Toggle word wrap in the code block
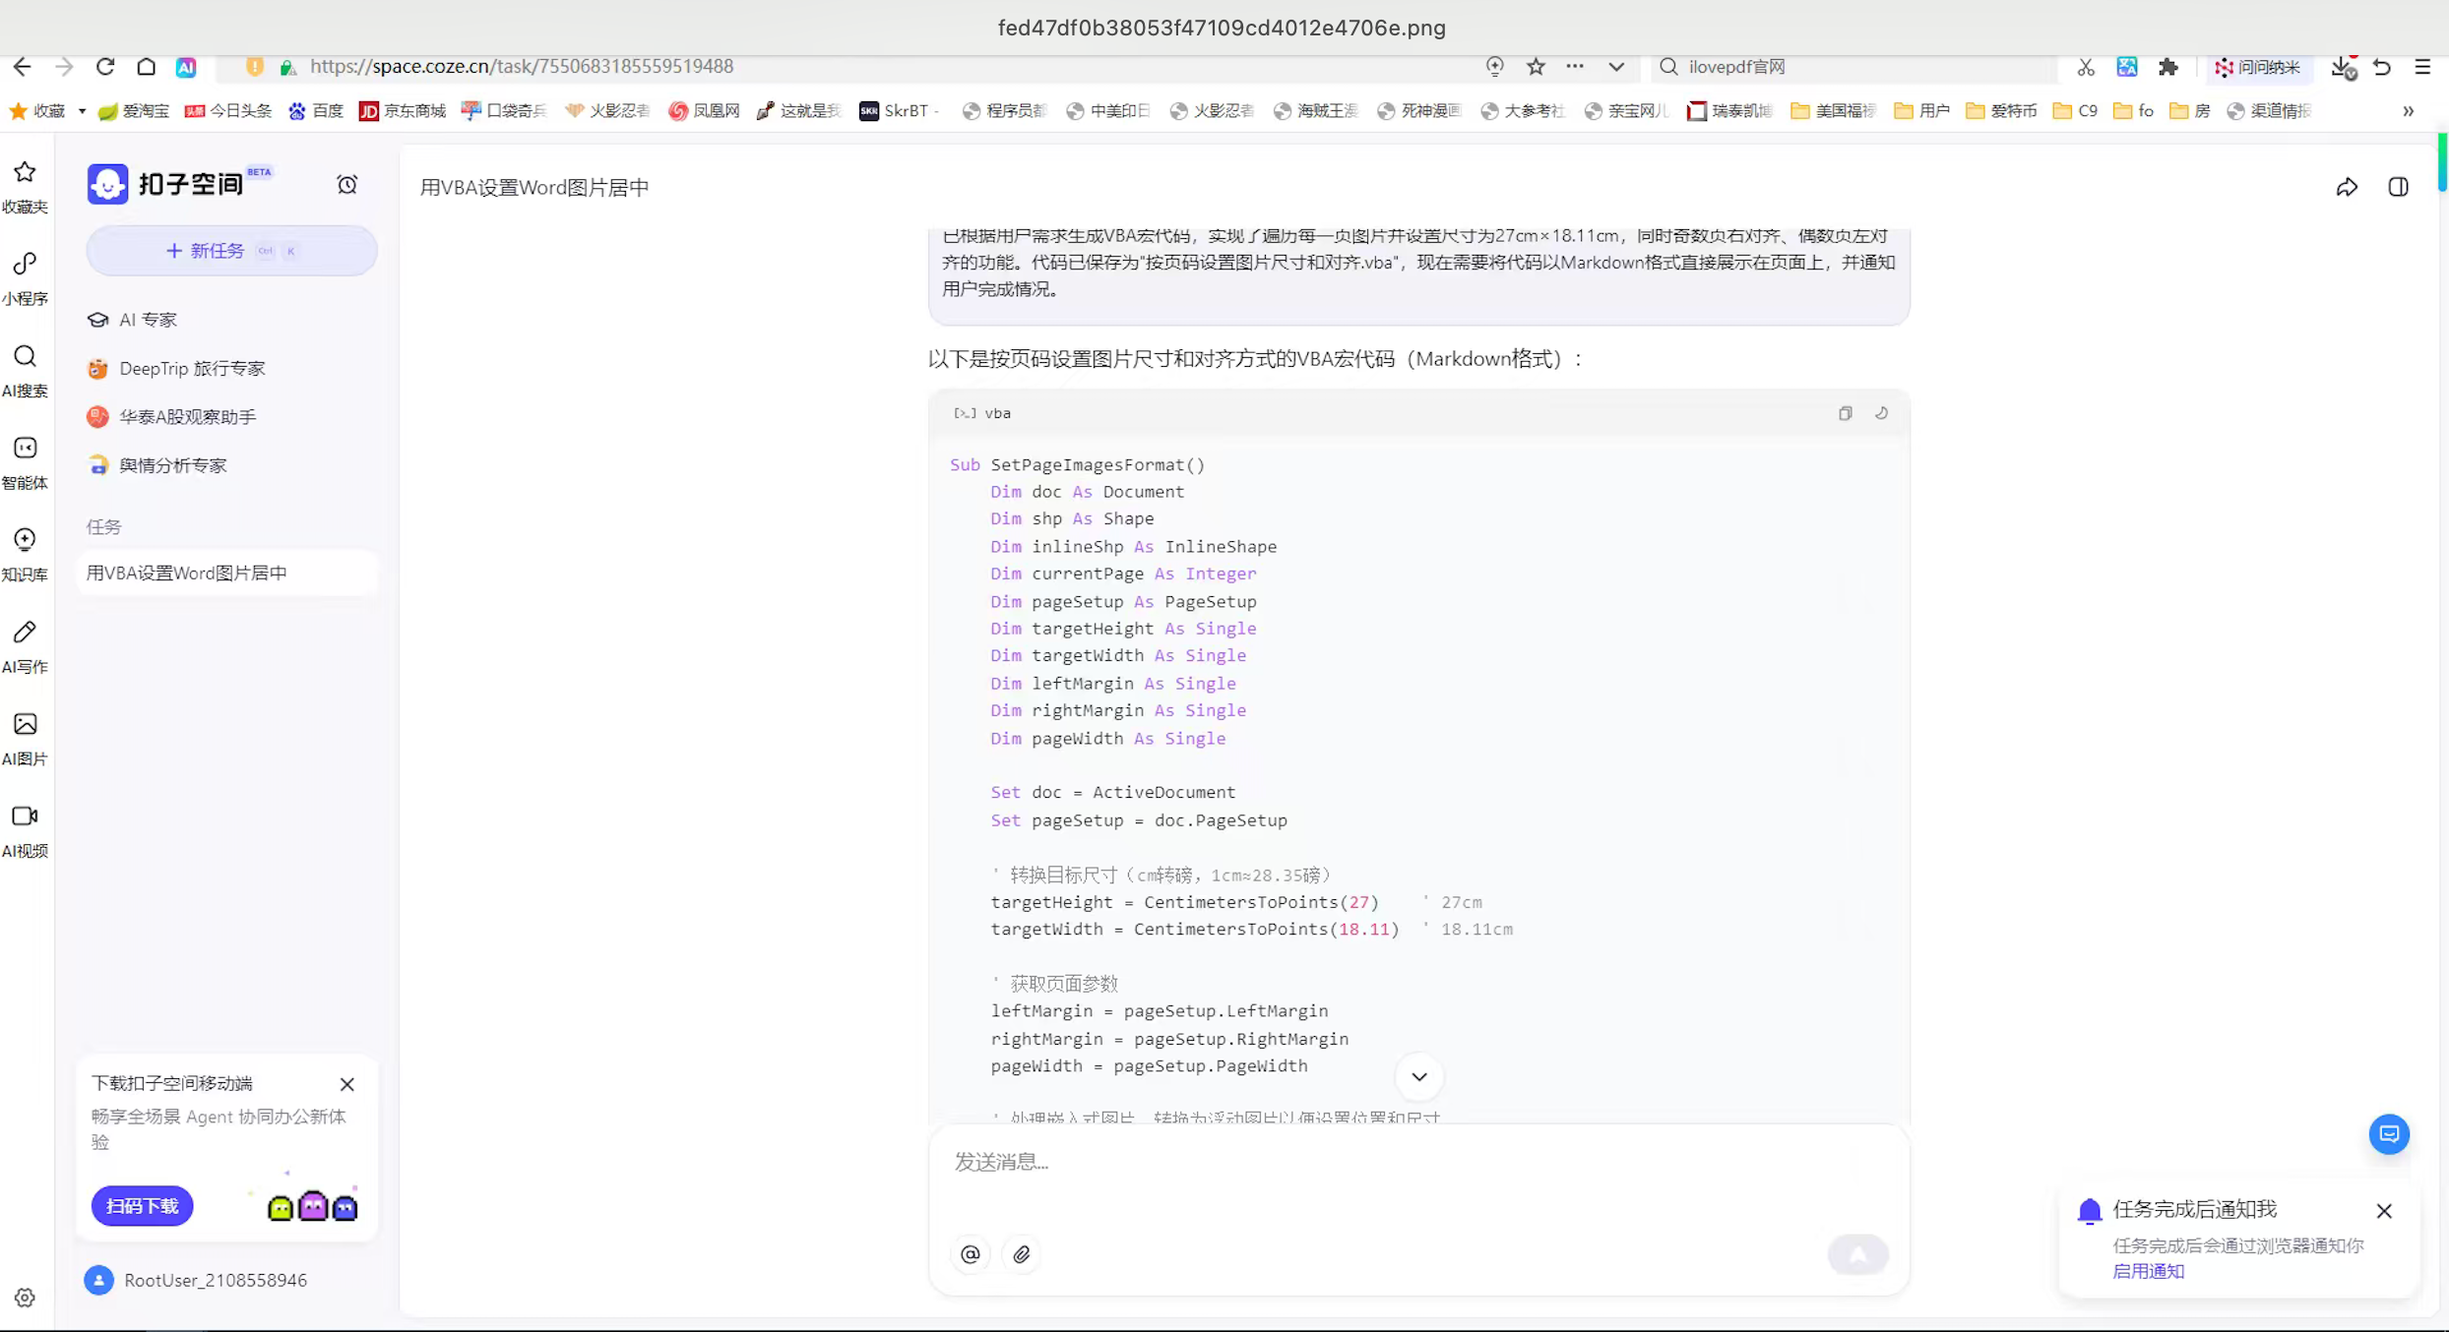The width and height of the screenshot is (2449, 1332). coord(1881,413)
